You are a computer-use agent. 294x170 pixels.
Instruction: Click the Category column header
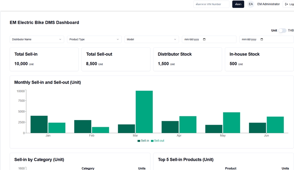click(88, 168)
